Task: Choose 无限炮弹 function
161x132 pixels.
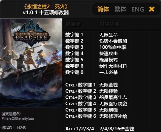Action: 109,110
